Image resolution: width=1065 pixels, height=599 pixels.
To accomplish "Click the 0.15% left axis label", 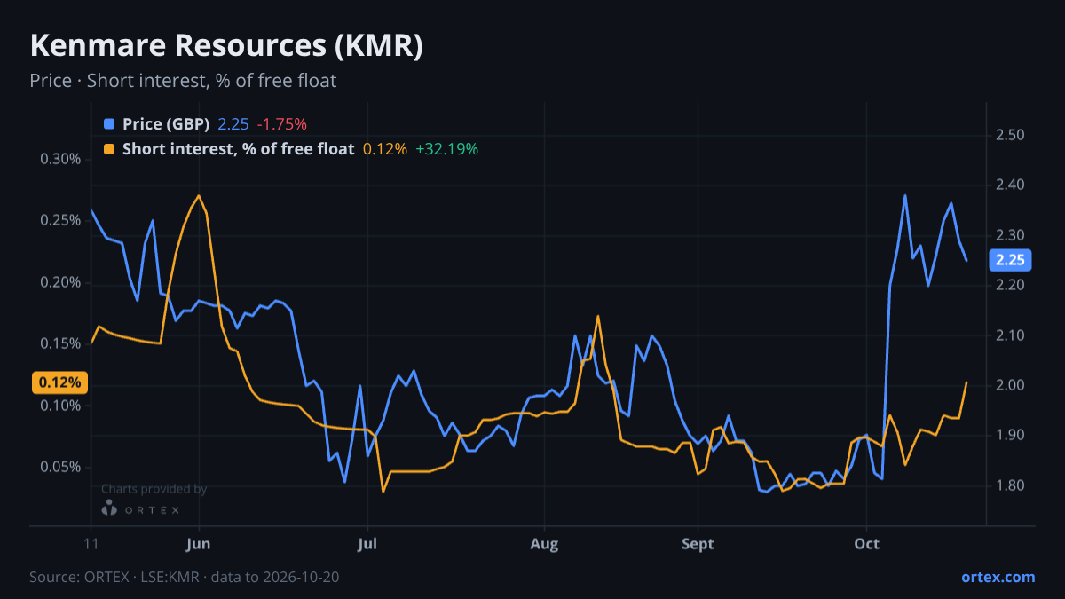I will (x=60, y=344).
